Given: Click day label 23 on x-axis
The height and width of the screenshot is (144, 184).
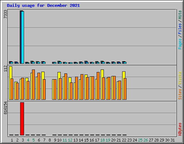Looking at the screenshot, I should point(129,140).
